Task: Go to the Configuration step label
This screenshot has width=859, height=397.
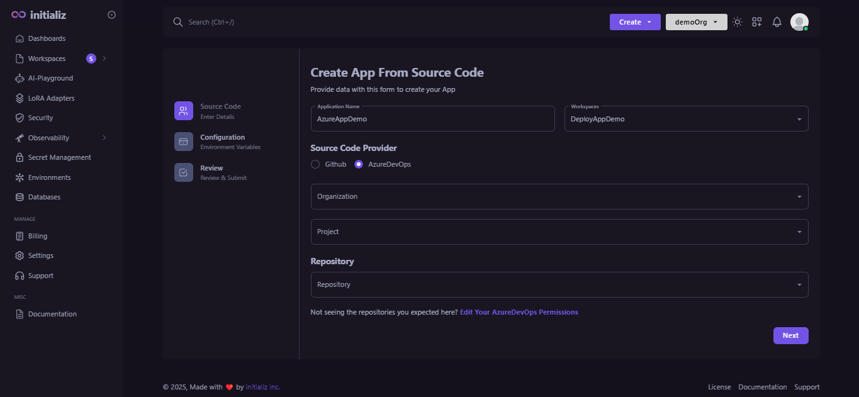Action: click(x=222, y=137)
